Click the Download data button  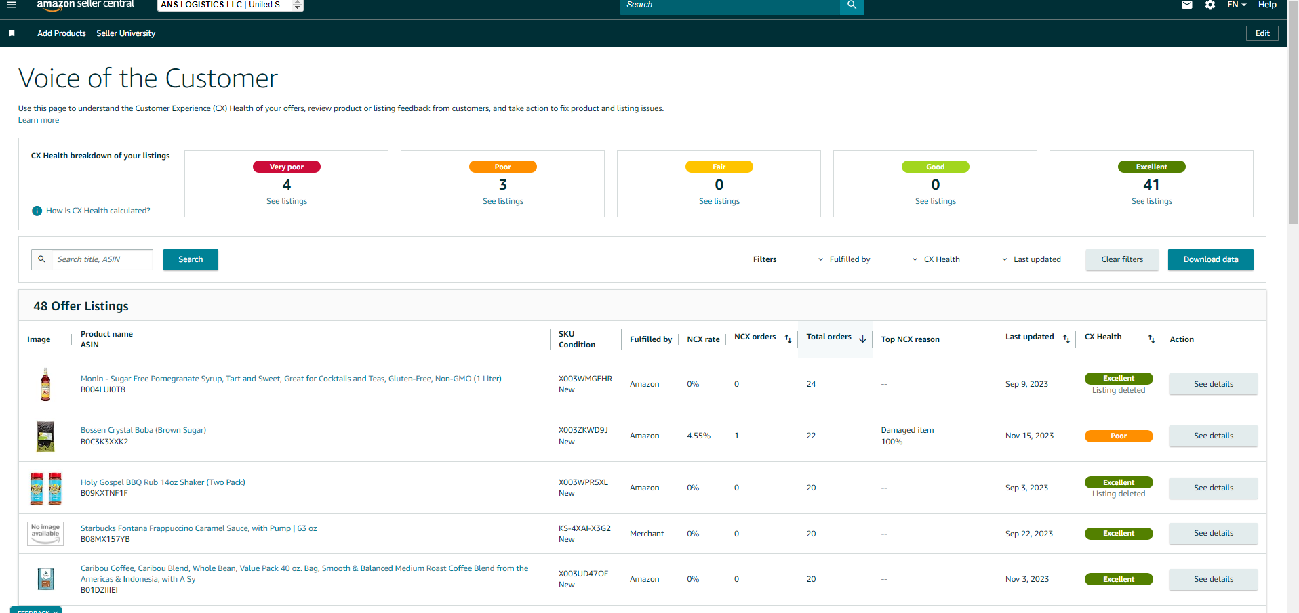coord(1211,259)
